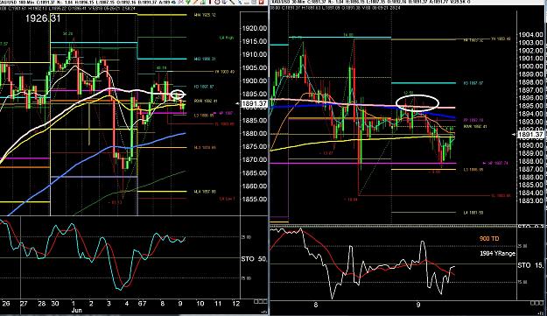The width and height of the screenshot is (547, 316).
Task: Click the 1984 YRange label
Action: point(497,254)
